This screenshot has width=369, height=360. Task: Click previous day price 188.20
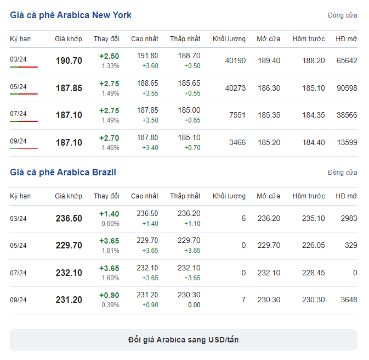click(x=314, y=60)
